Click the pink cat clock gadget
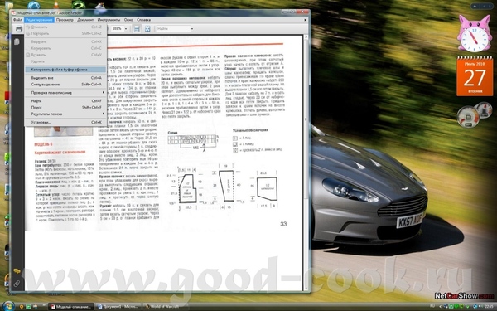The height and width of the screenshot is (311, 497). point(474,34)
